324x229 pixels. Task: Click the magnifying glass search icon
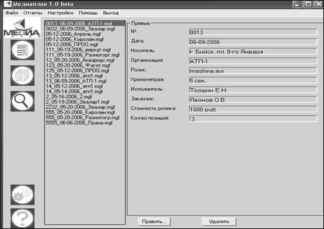22,101
